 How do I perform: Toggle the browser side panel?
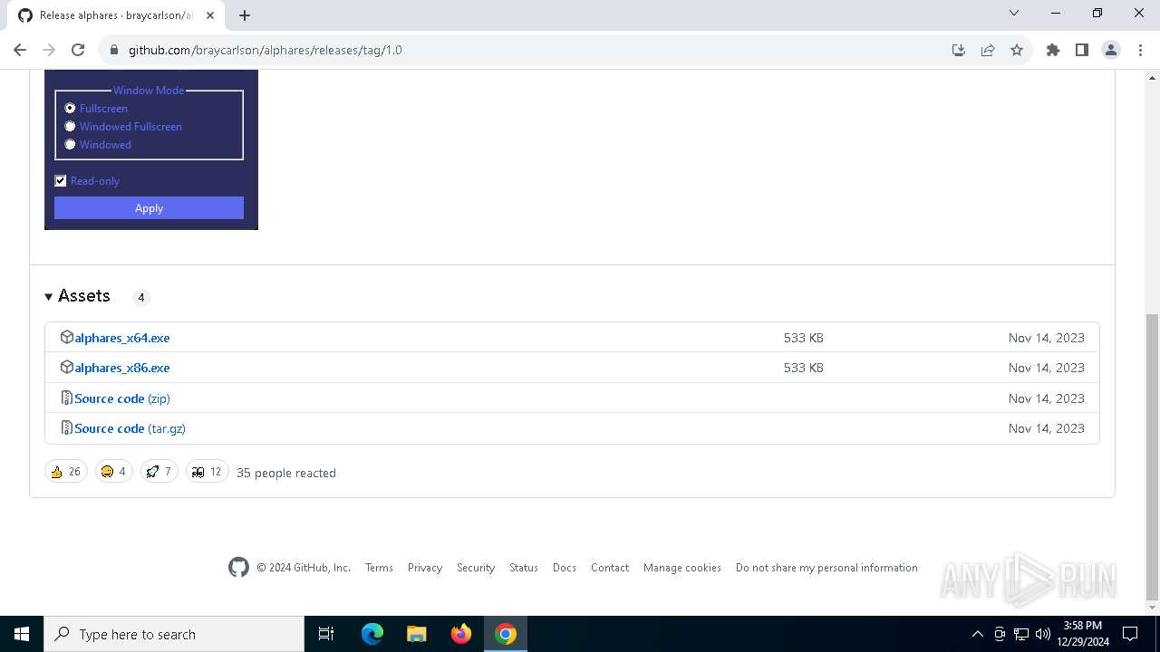point(1082,50)
